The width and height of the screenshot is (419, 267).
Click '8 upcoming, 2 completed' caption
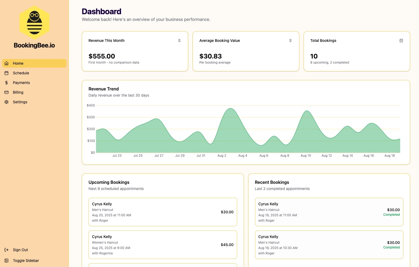[x=330, y=63]
